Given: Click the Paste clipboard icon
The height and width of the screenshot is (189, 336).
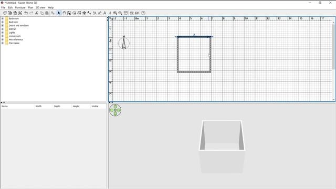Looking at the screenshot, I should (47, 13).
